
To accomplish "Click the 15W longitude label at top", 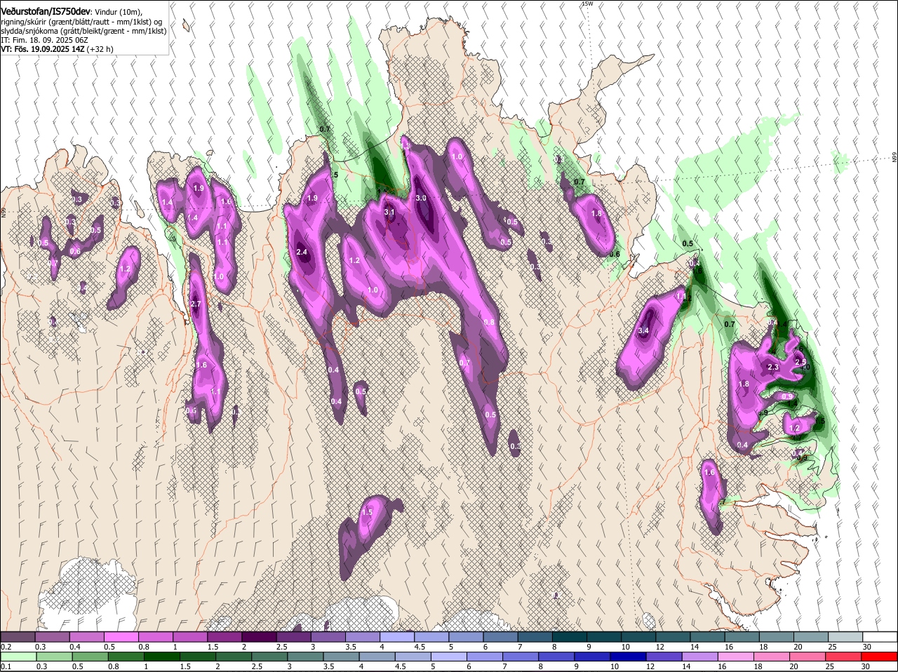I will pos(587,4).
